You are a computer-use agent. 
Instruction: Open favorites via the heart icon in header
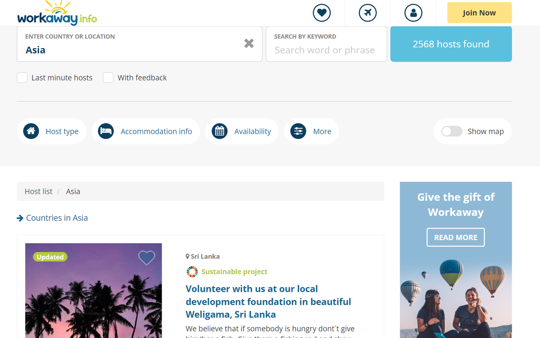[x=322, y=13]
